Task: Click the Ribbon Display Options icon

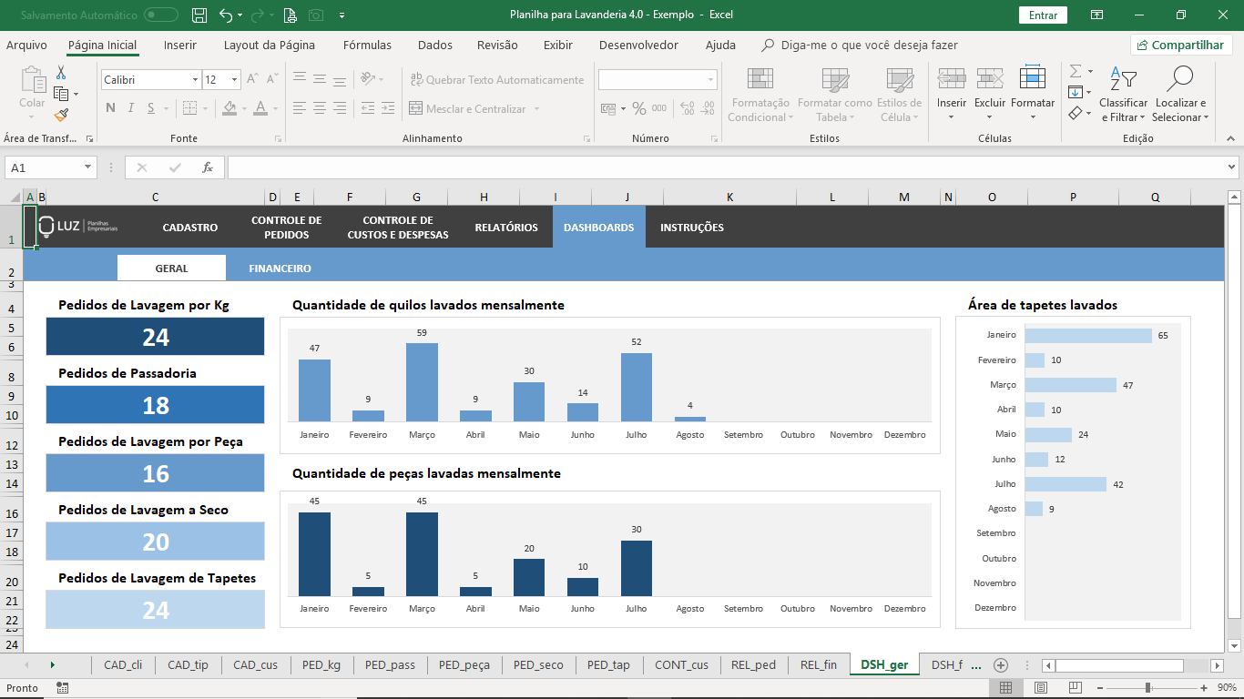Action: point(1097,15)
